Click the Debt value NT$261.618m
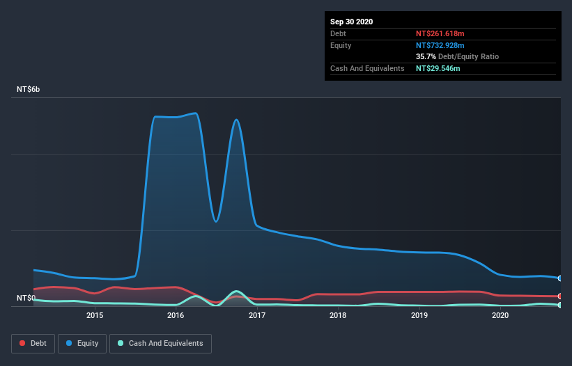572x366 pixels. (440, 33)
